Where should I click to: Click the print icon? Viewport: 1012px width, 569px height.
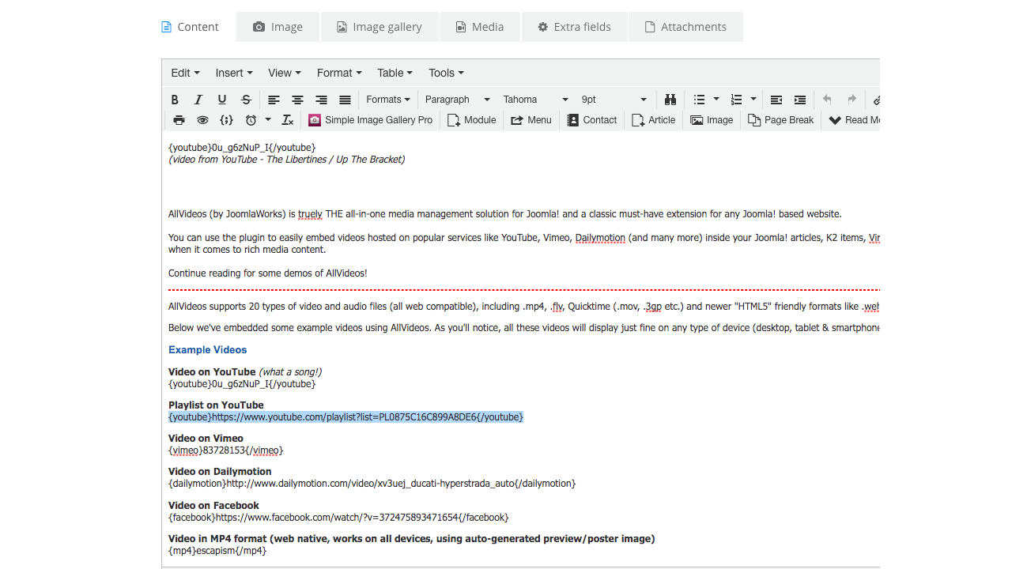pyautogui.click(x=179, y=120)
